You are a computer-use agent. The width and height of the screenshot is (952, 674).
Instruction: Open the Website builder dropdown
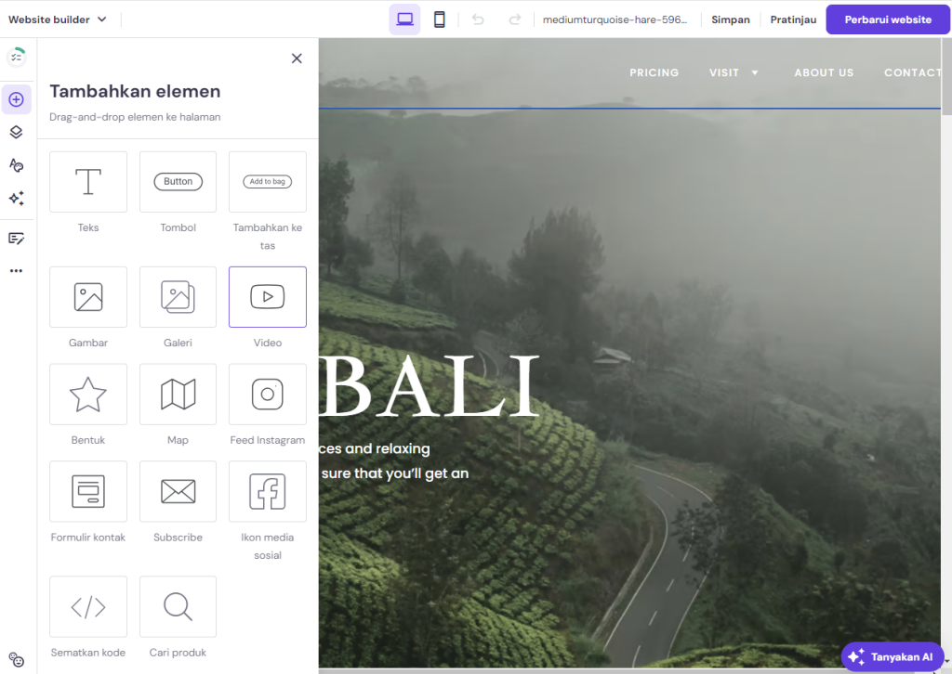pos(58,18)
